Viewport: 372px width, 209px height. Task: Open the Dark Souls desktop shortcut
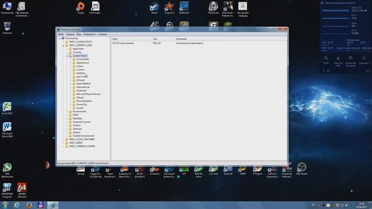pyautogui.click(x=228, y=9)
